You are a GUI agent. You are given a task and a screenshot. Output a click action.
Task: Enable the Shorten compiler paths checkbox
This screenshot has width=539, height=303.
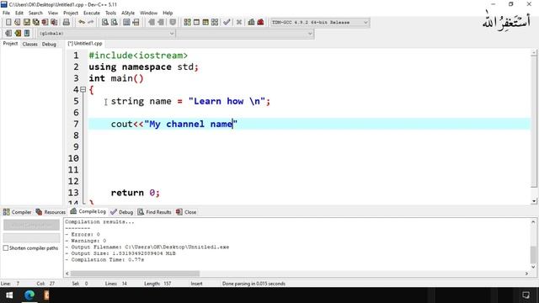6,247
